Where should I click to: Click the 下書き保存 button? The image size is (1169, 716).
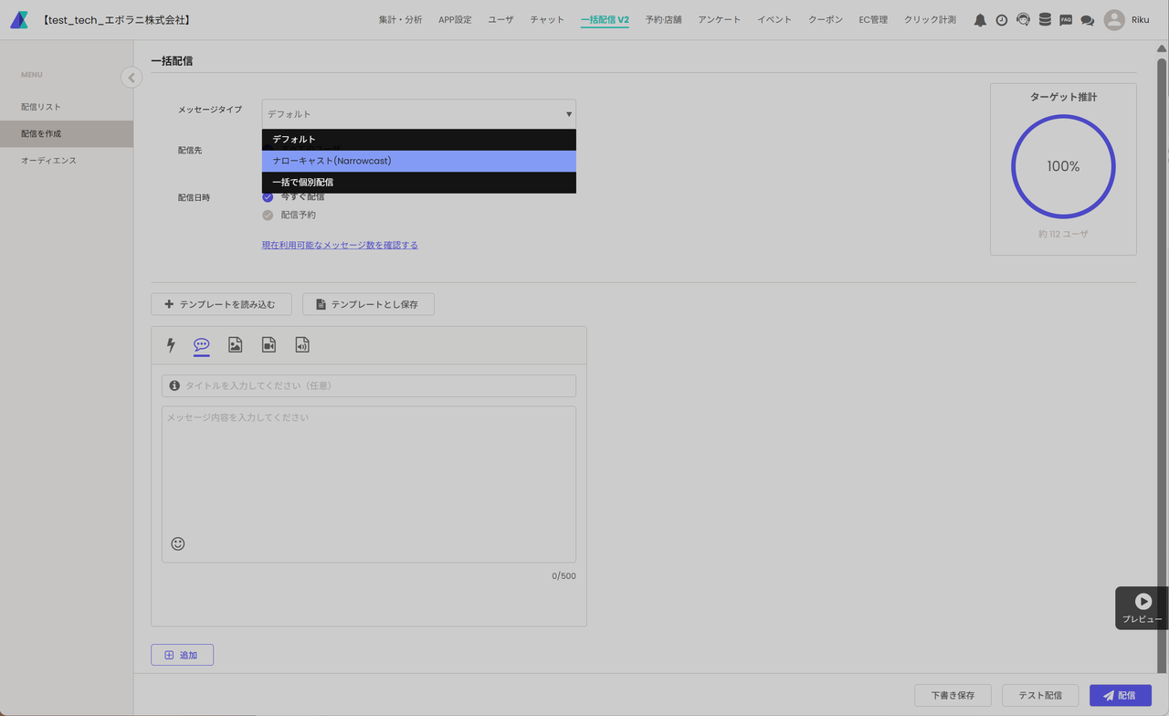[953, 695]
